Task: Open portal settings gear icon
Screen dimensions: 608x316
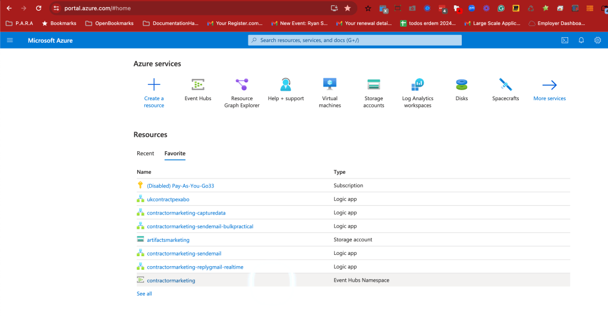Action: [x=597, y=40]
